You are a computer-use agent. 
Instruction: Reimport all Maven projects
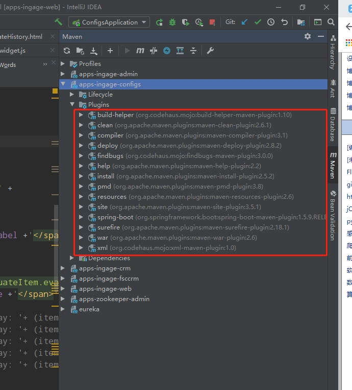tap(67, 51)
